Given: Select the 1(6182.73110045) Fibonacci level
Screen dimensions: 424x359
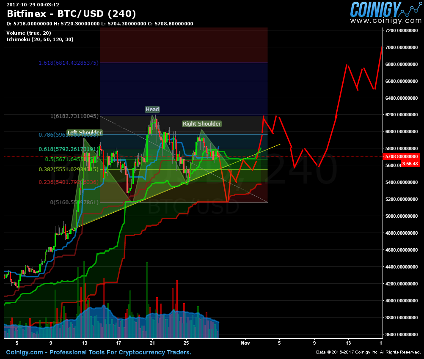Looking at the screenshot, I should pyautogui.click(x=74, y=116).
